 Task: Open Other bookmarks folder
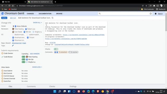147,9
